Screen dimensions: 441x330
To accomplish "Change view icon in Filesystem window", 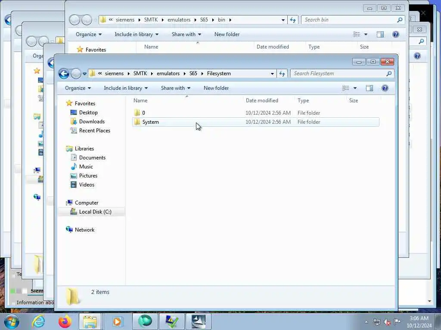I will [x=346, y=88].
